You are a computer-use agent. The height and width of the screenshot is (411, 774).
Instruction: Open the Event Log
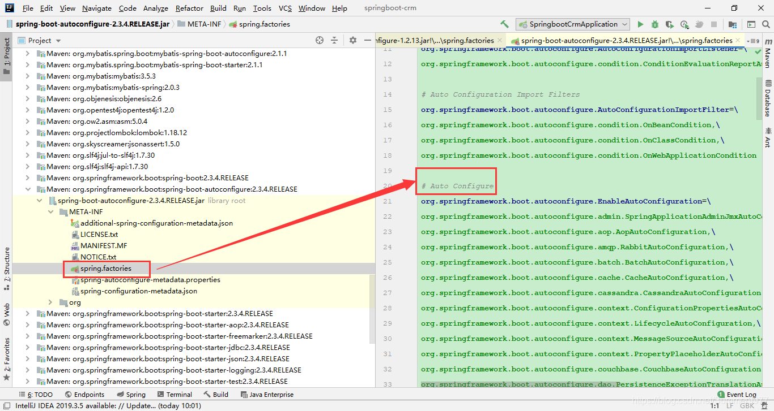click(x=737, y=395)
